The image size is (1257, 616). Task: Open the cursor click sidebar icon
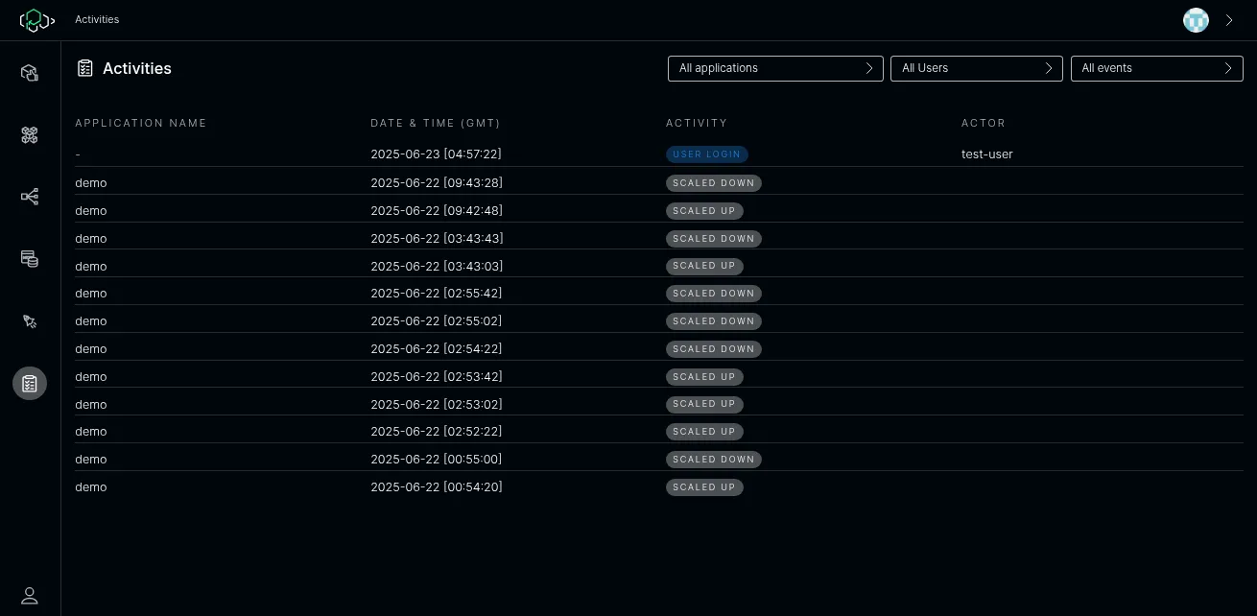[30, 321]
